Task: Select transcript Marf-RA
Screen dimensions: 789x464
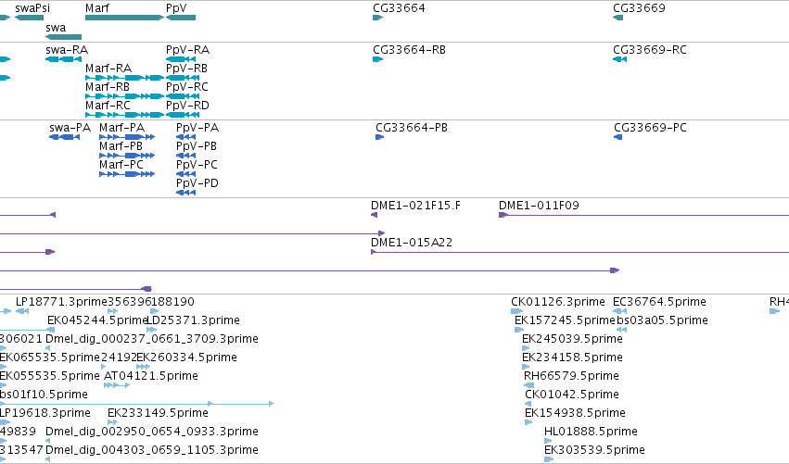Action: coord(108,69)
